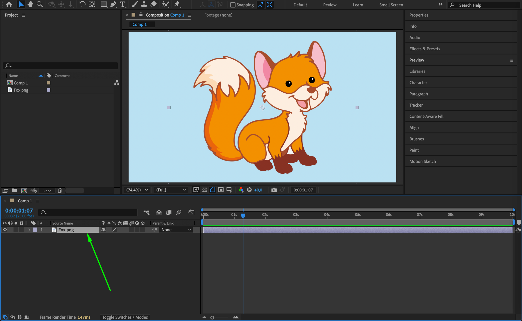Select the Pen tool

[x=113, y=4]
